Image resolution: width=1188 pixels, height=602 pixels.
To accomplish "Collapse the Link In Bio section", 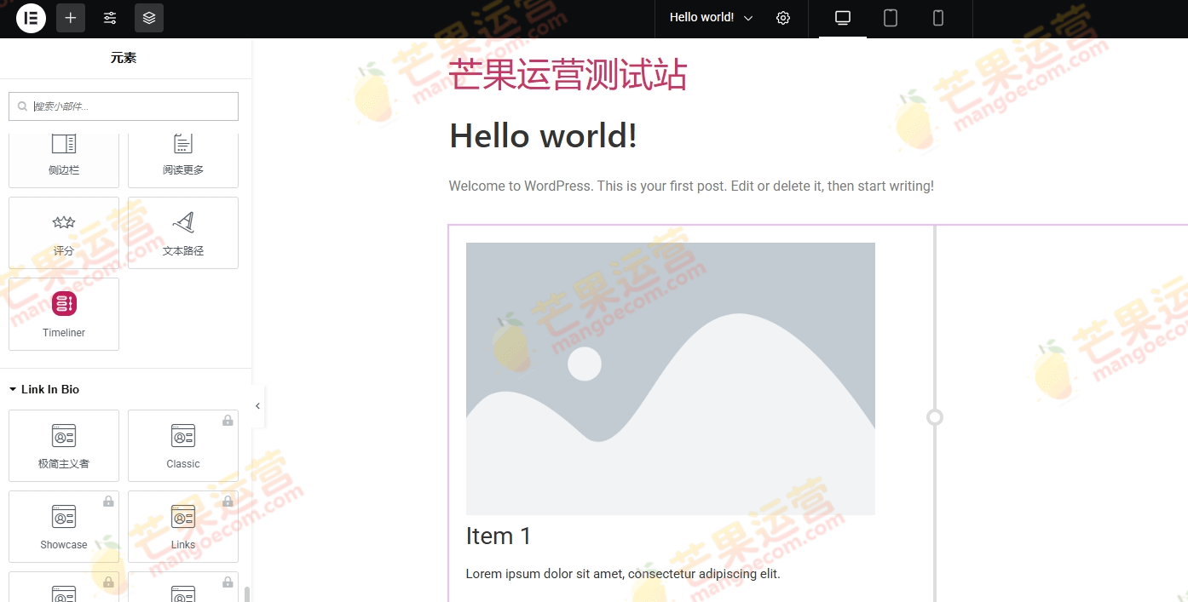I will (x=12, y=389).
